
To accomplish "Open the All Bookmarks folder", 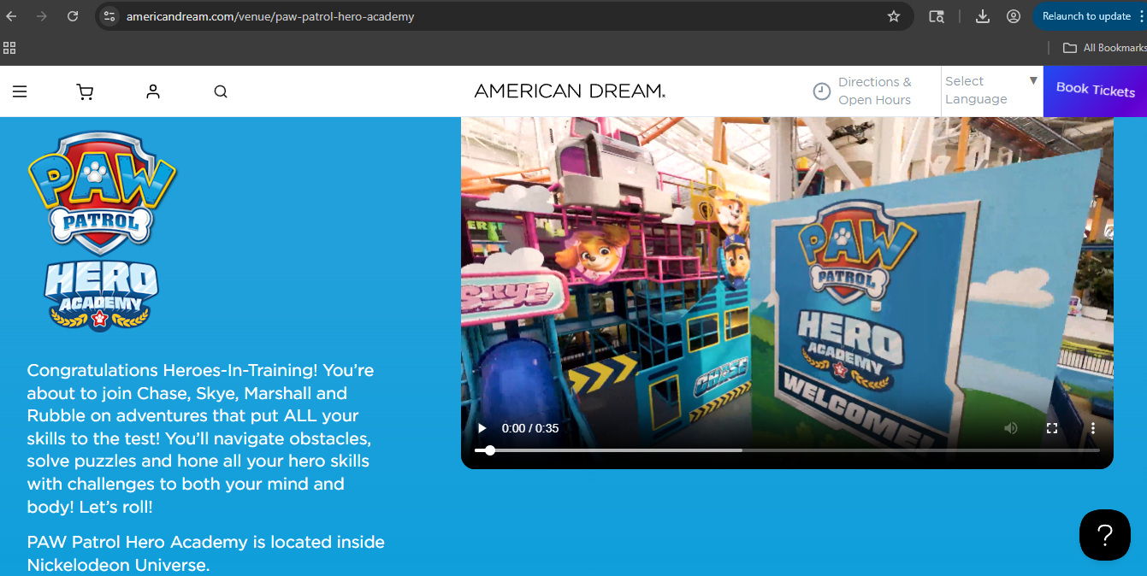I will [x=1103, y=48].
